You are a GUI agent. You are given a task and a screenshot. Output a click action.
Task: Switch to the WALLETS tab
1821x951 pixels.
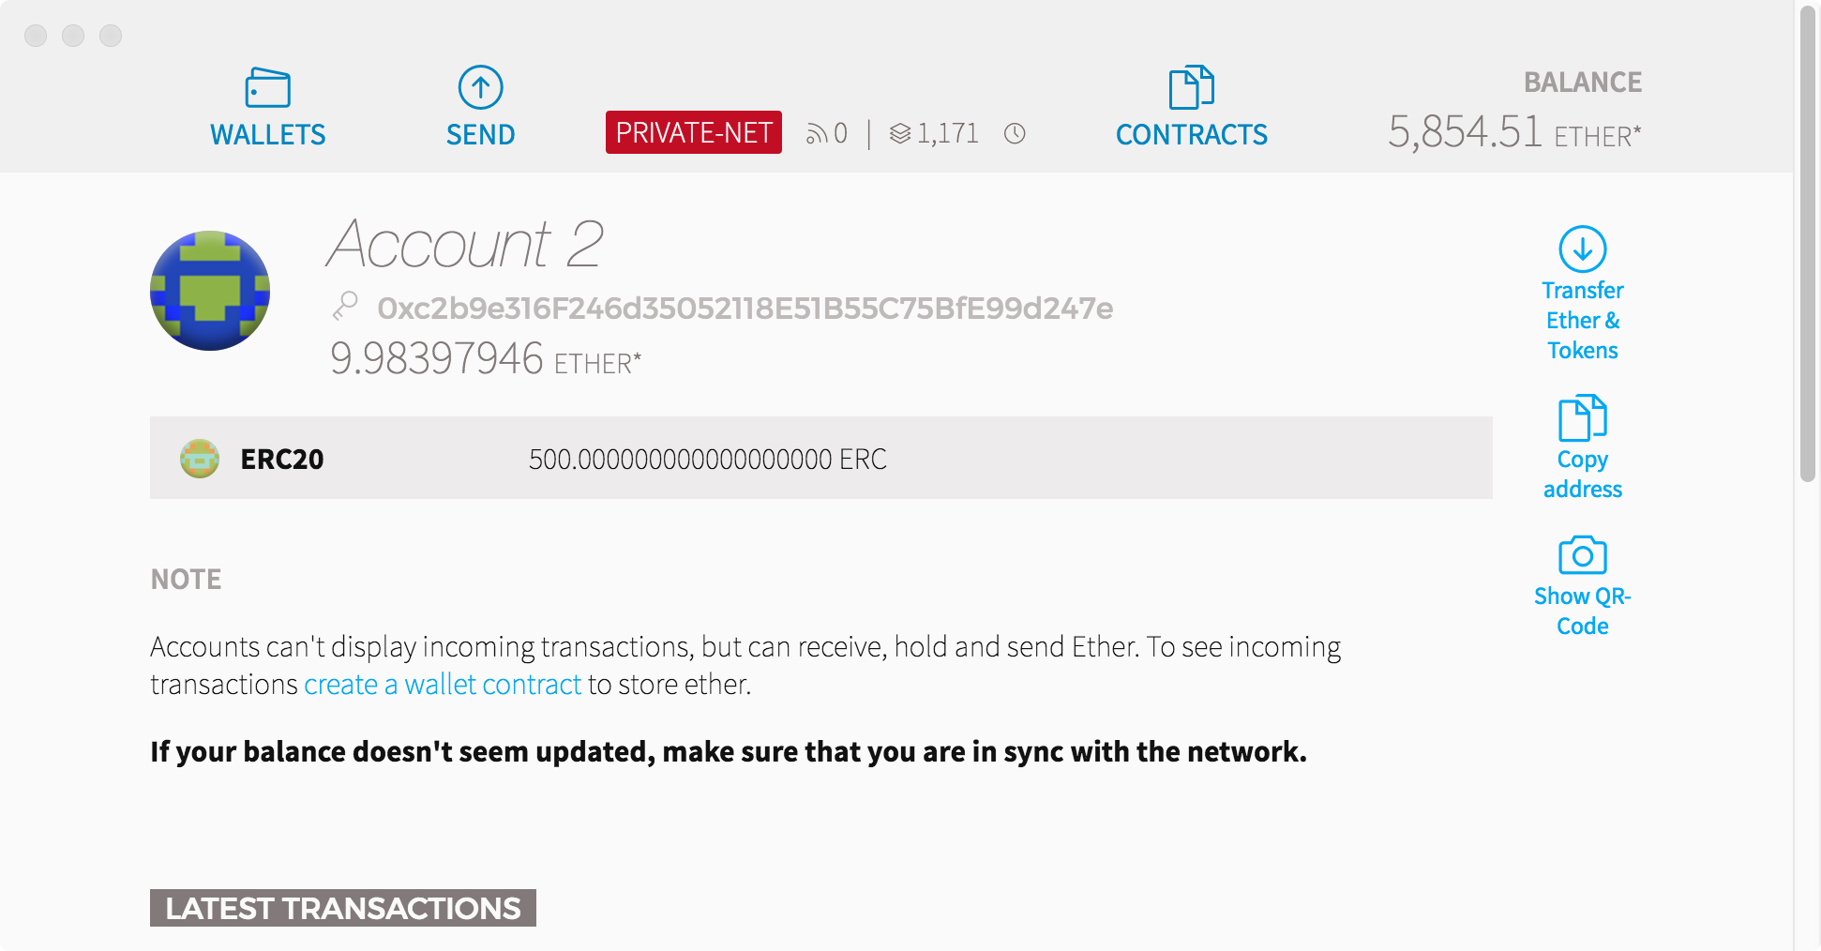(267, 134)
